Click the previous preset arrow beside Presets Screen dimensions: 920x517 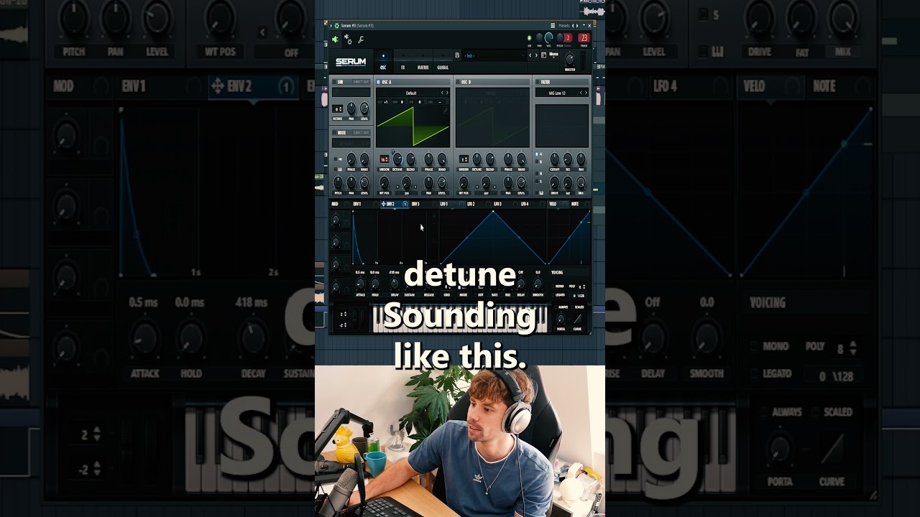coord(573,26)
